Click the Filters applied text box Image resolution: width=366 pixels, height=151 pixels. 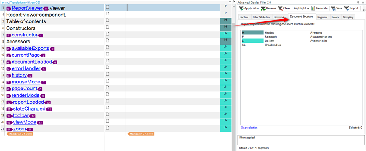point(301,140)
